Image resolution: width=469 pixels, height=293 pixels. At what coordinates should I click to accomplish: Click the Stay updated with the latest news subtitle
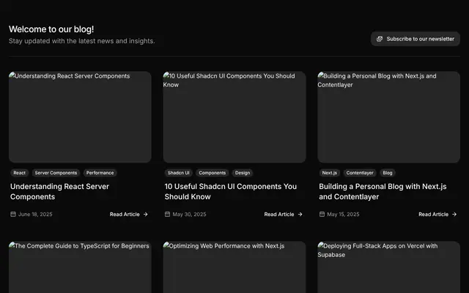tap(81, 41)
